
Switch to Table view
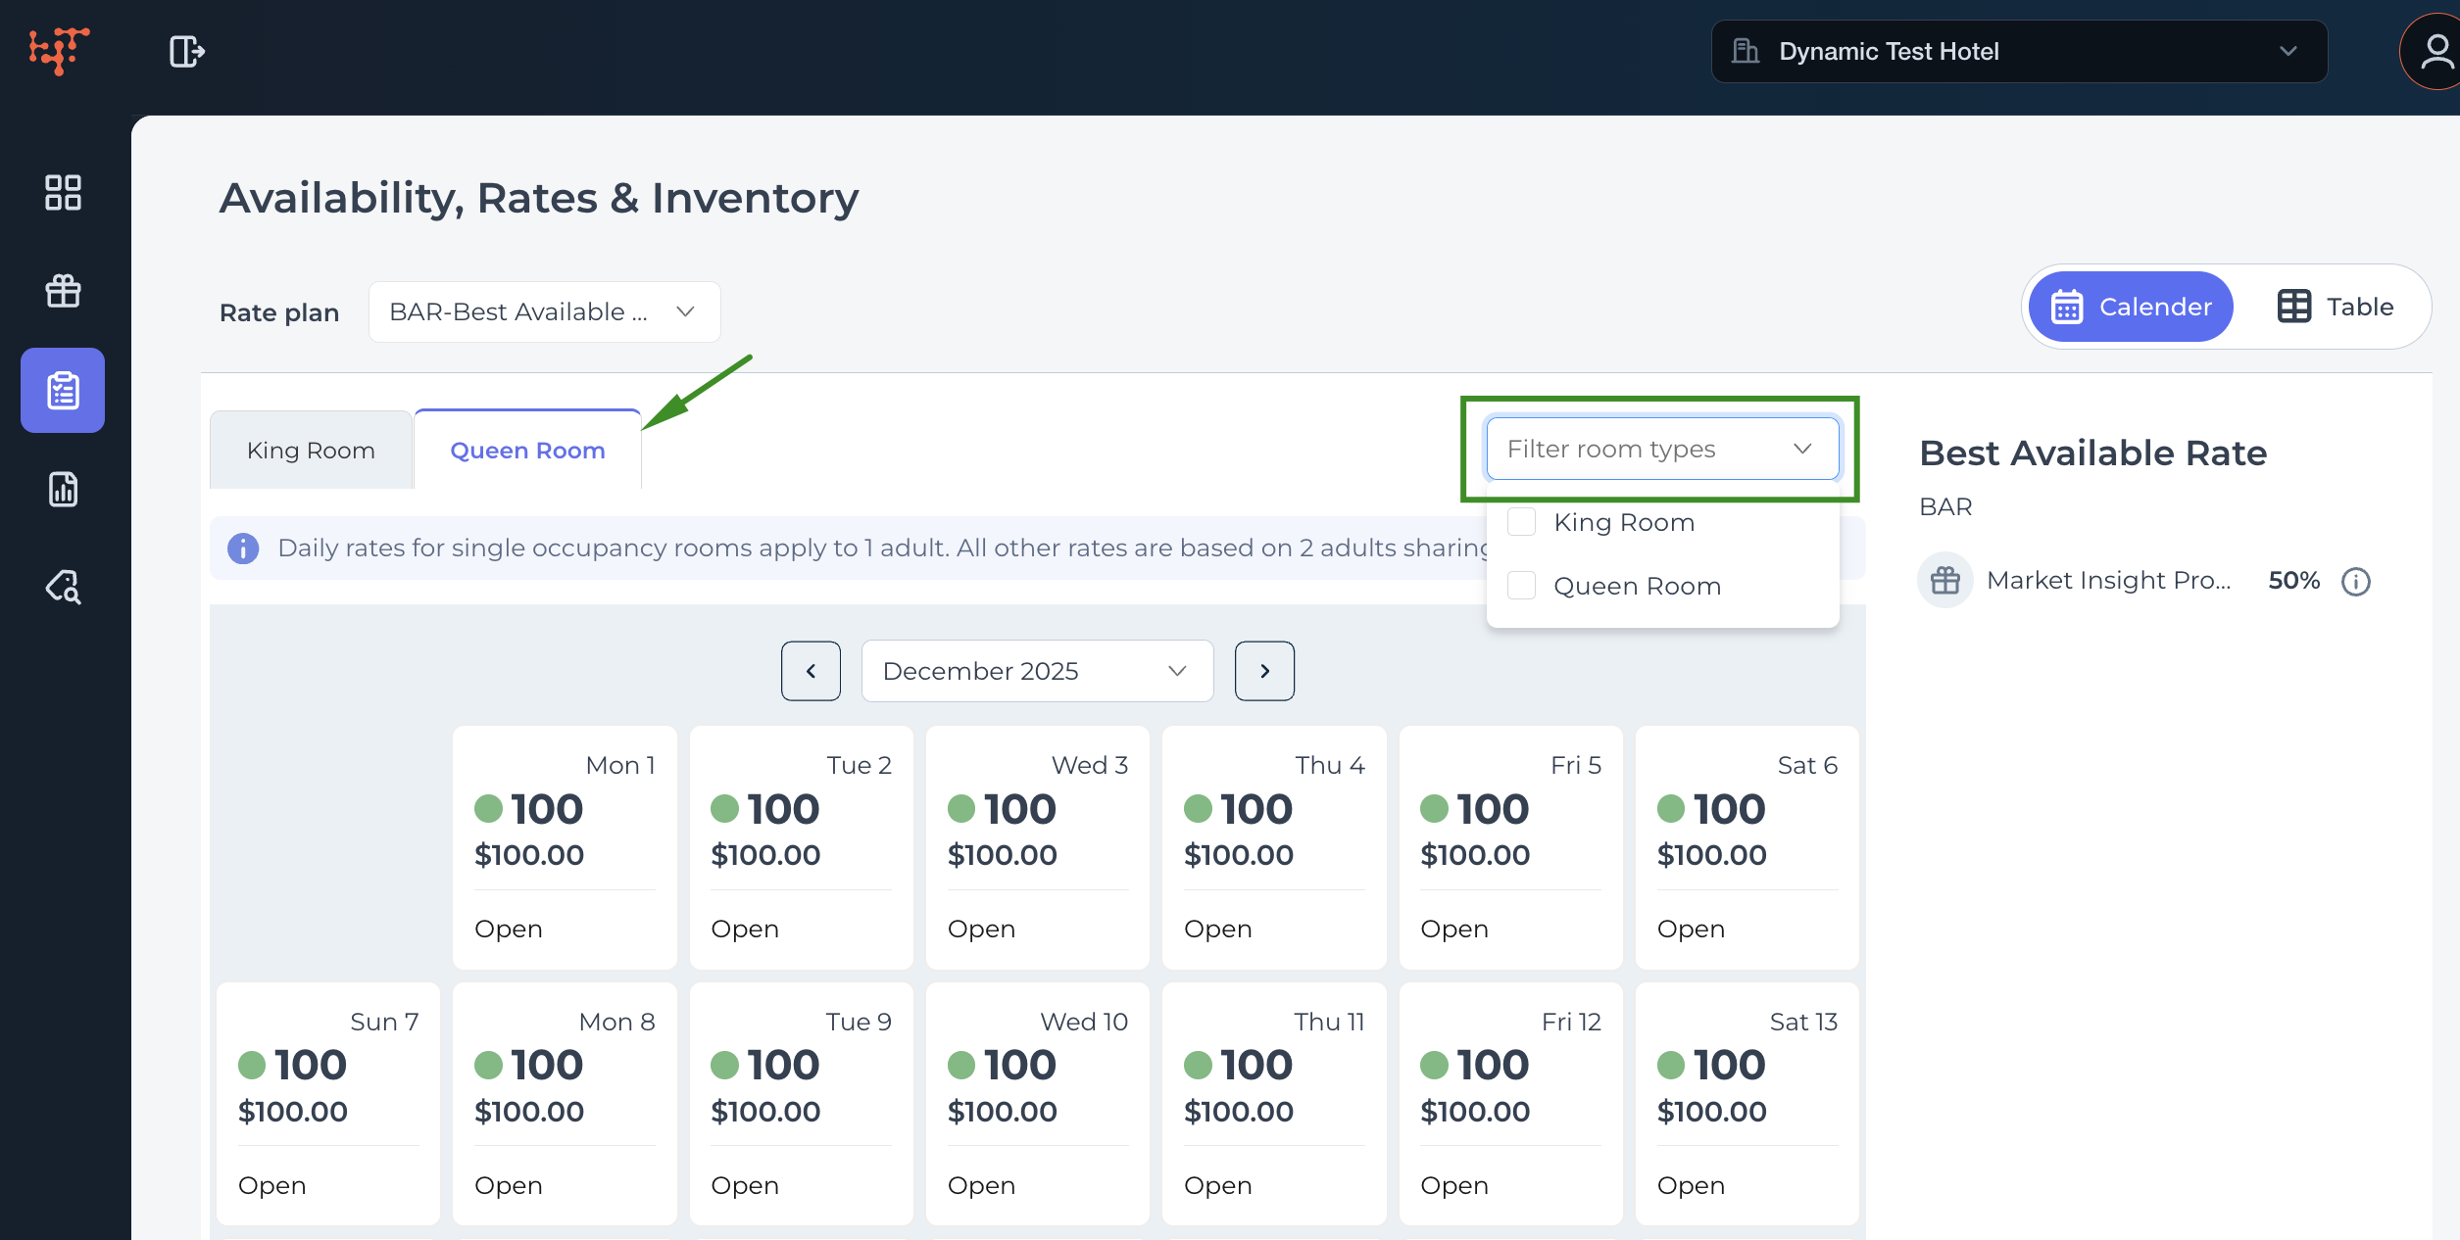pyautogui.click(x=2335, y=307)
